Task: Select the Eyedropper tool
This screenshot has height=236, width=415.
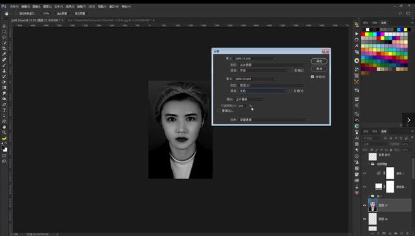Action: click(x=4, y=54)
